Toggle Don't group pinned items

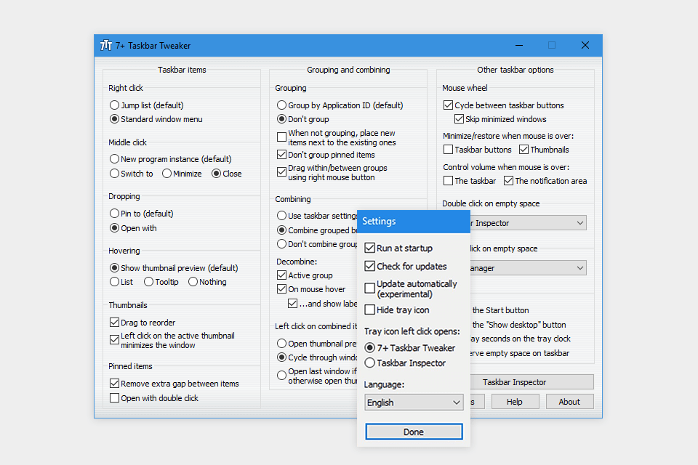[281, 155]
